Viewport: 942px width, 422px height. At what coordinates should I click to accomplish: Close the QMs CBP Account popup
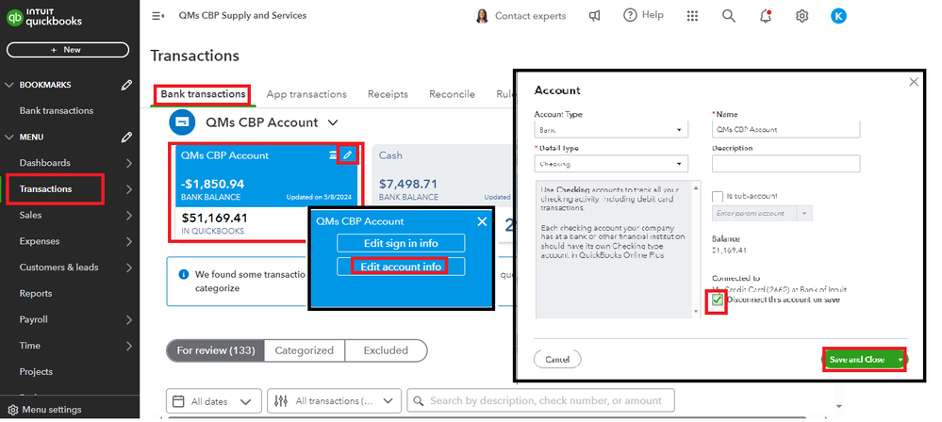pyautogui.click(x=482, y=221)
